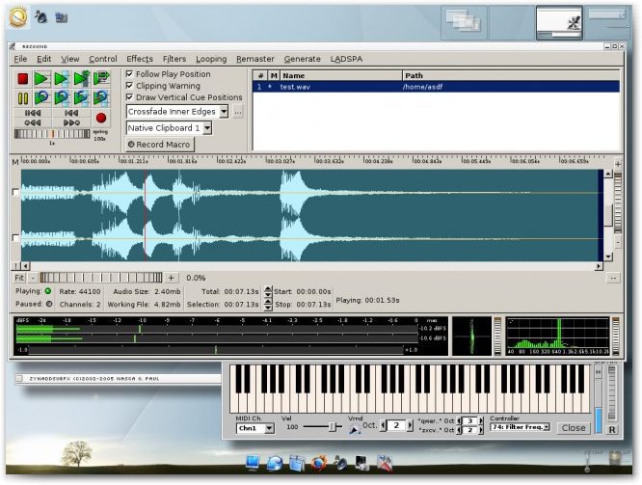Viewport: 642px width, 485px height.
Task: Open the Remaster menu
Action: pyautogui.click(x=255, y=59)
